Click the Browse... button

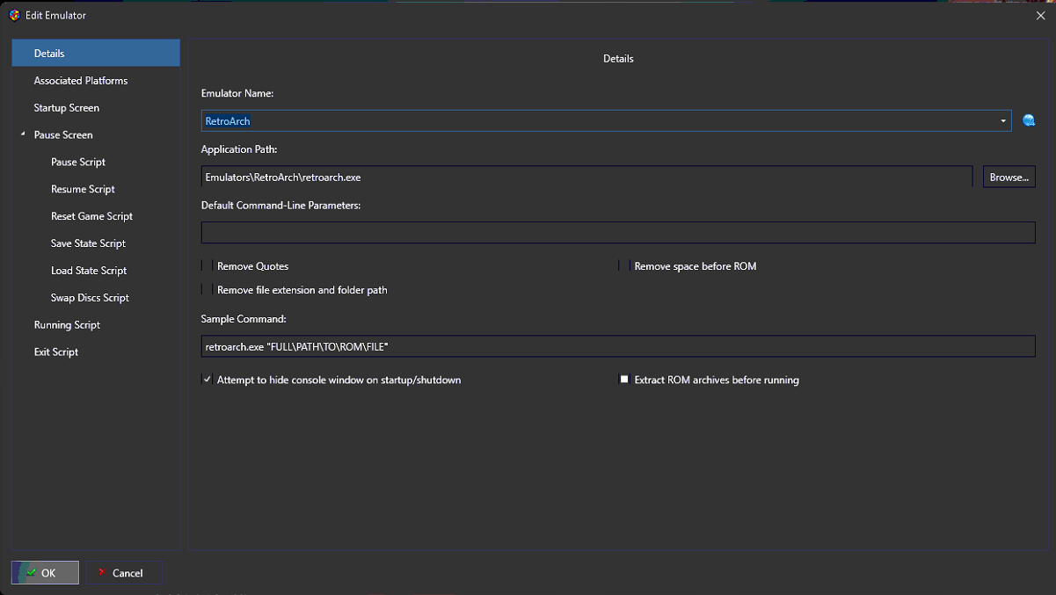coord(1009,178)
